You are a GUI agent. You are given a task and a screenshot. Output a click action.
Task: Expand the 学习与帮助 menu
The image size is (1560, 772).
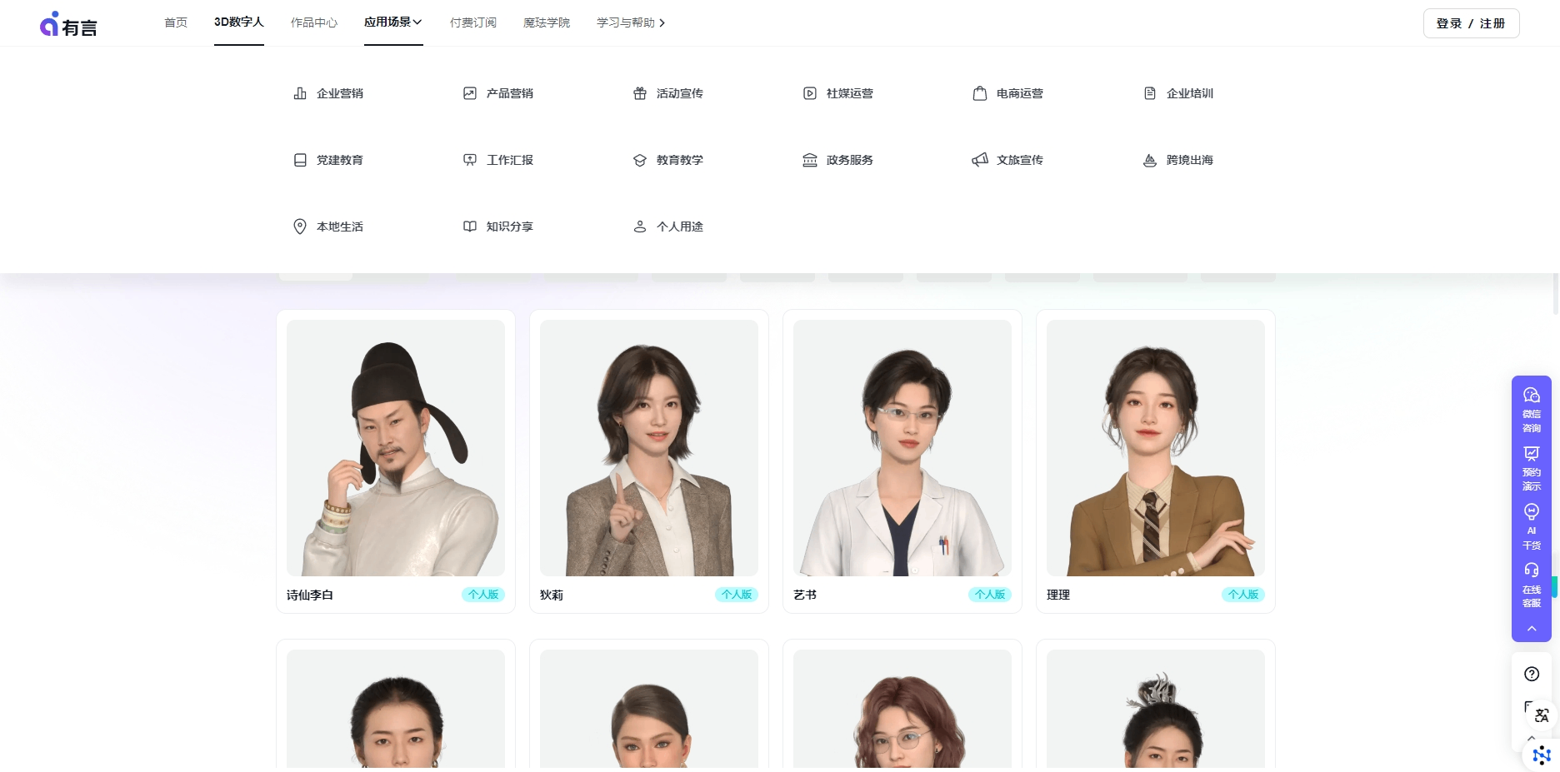pyautogui.click(x=631, y=22)
